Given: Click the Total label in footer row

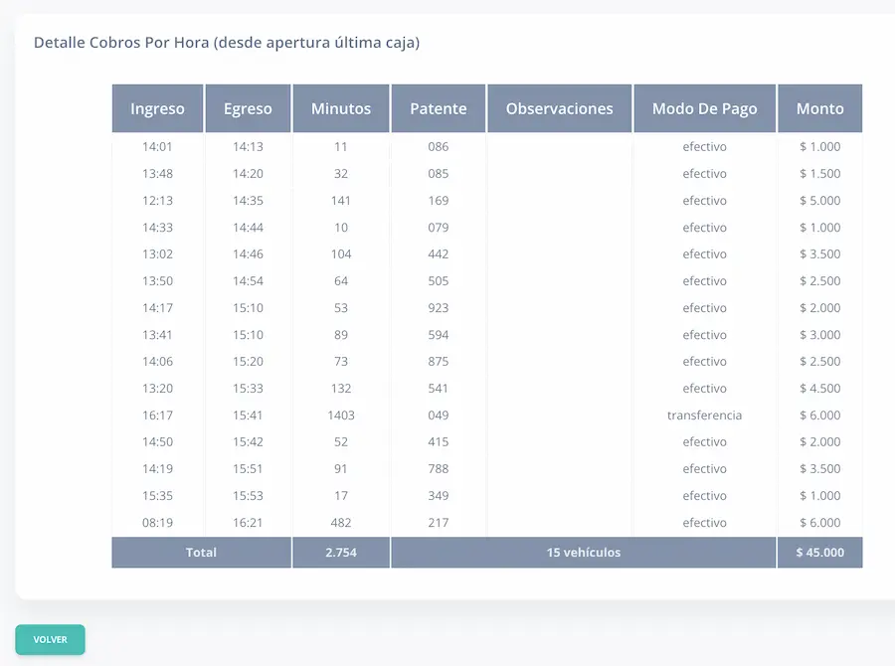Looking at the screenshot, I should (201, 553).
